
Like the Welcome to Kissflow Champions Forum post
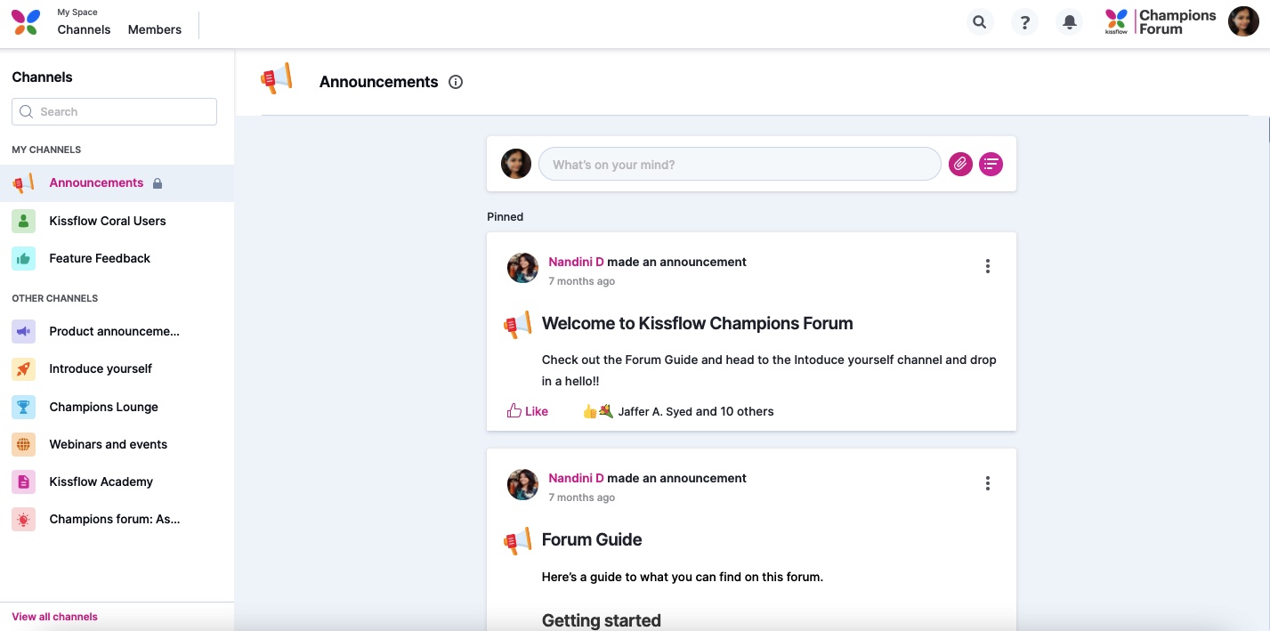[x=528, y=411]
